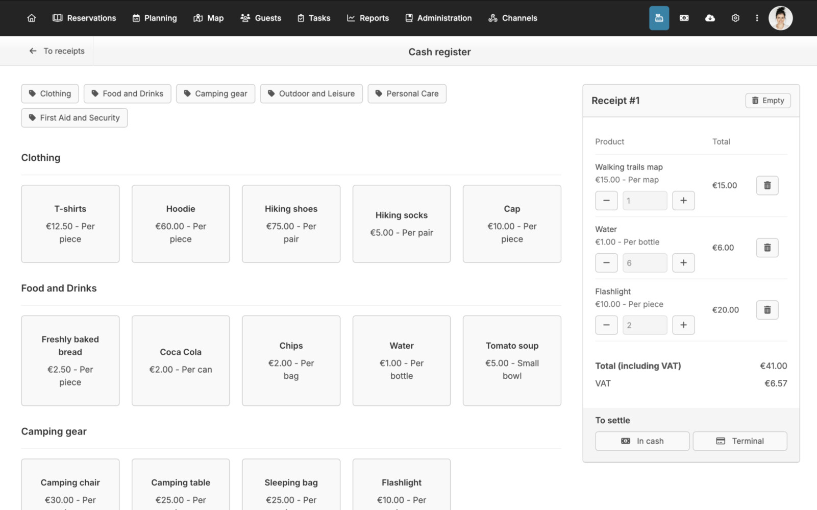The image size is (817, 510).
Task: Open the home dashboard icon
Action: [x=32, y=18]
